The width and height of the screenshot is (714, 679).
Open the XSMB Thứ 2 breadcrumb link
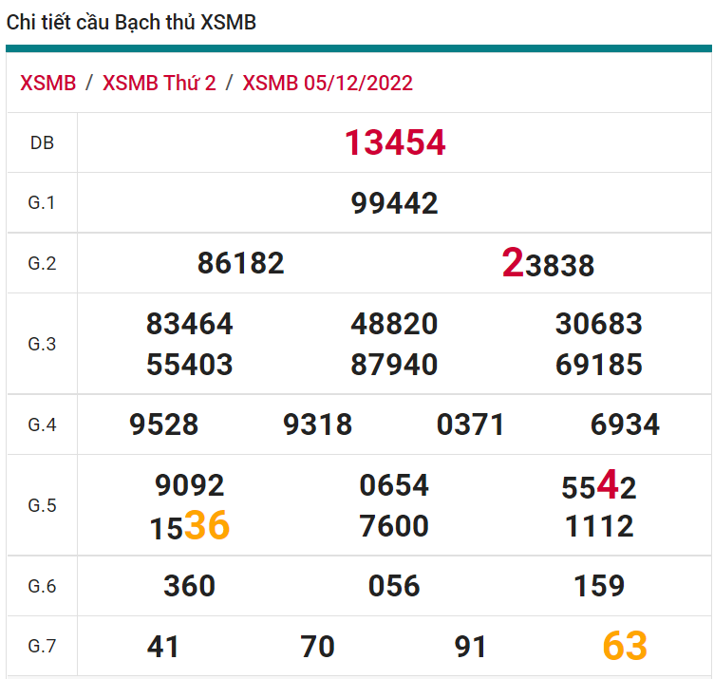click(x=159, y=83)
